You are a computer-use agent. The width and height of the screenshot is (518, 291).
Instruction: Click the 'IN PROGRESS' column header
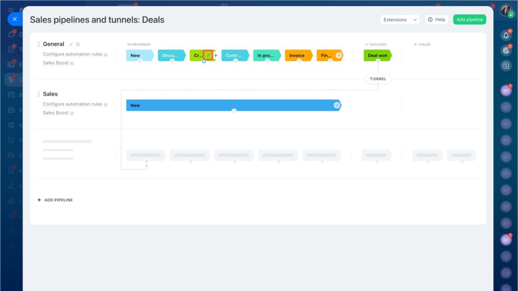(139, 44)
